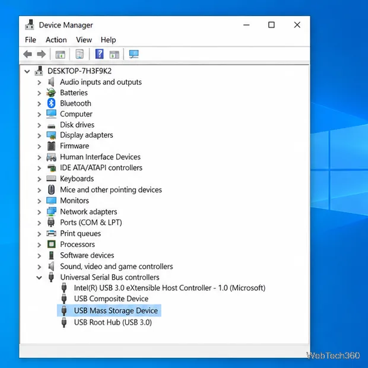Click the action pane toolbar icon
The image size is (368, 368).
[115, 55]
